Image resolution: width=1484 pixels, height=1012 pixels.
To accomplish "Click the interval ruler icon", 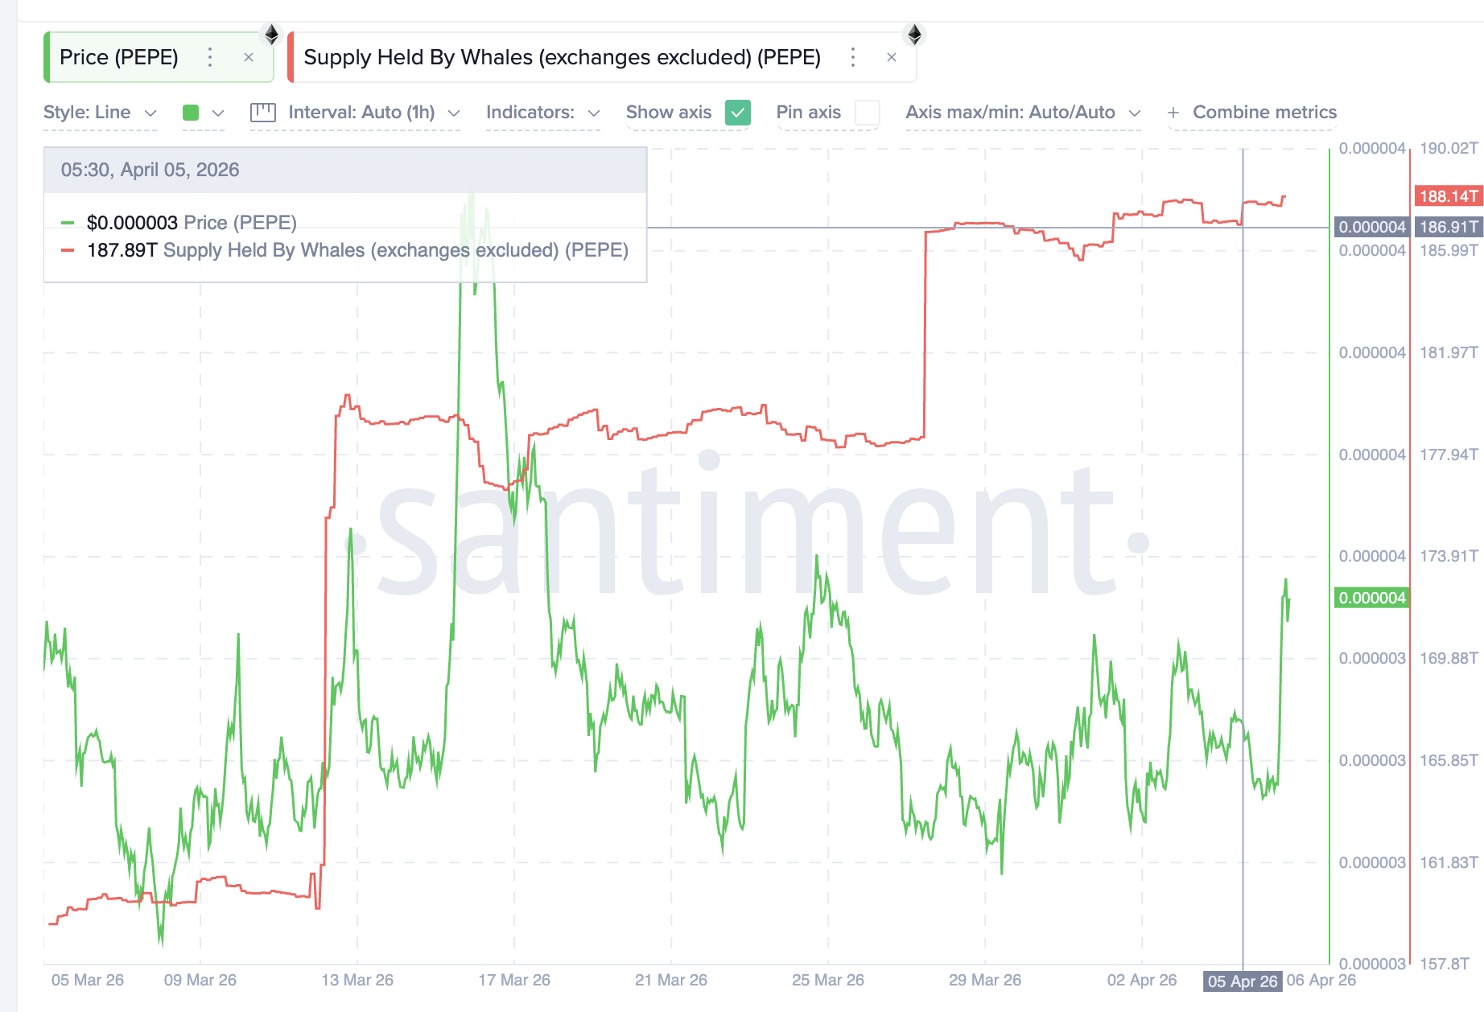I will point(263,113).
